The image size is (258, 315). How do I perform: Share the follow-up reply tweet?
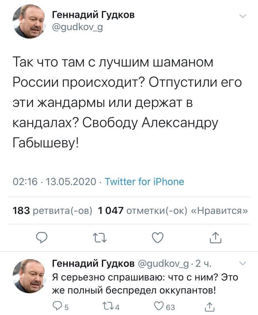[x=213, y=307]
